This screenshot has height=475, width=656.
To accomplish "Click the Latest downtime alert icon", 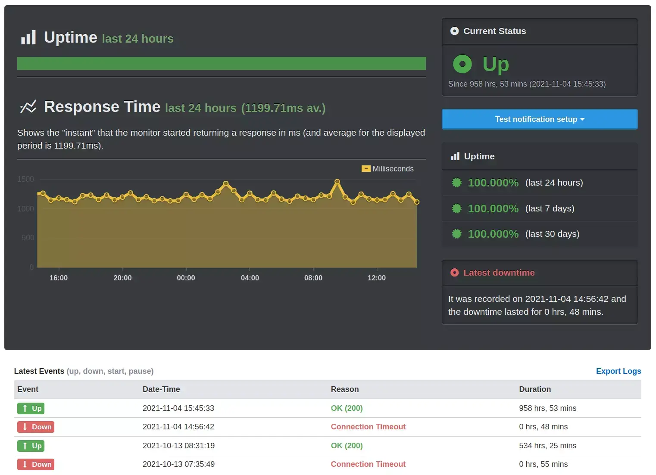I will (x=455, y=272).
